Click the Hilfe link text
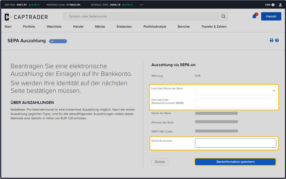Viewport: 286px width, 179px height. pos(268,5)
